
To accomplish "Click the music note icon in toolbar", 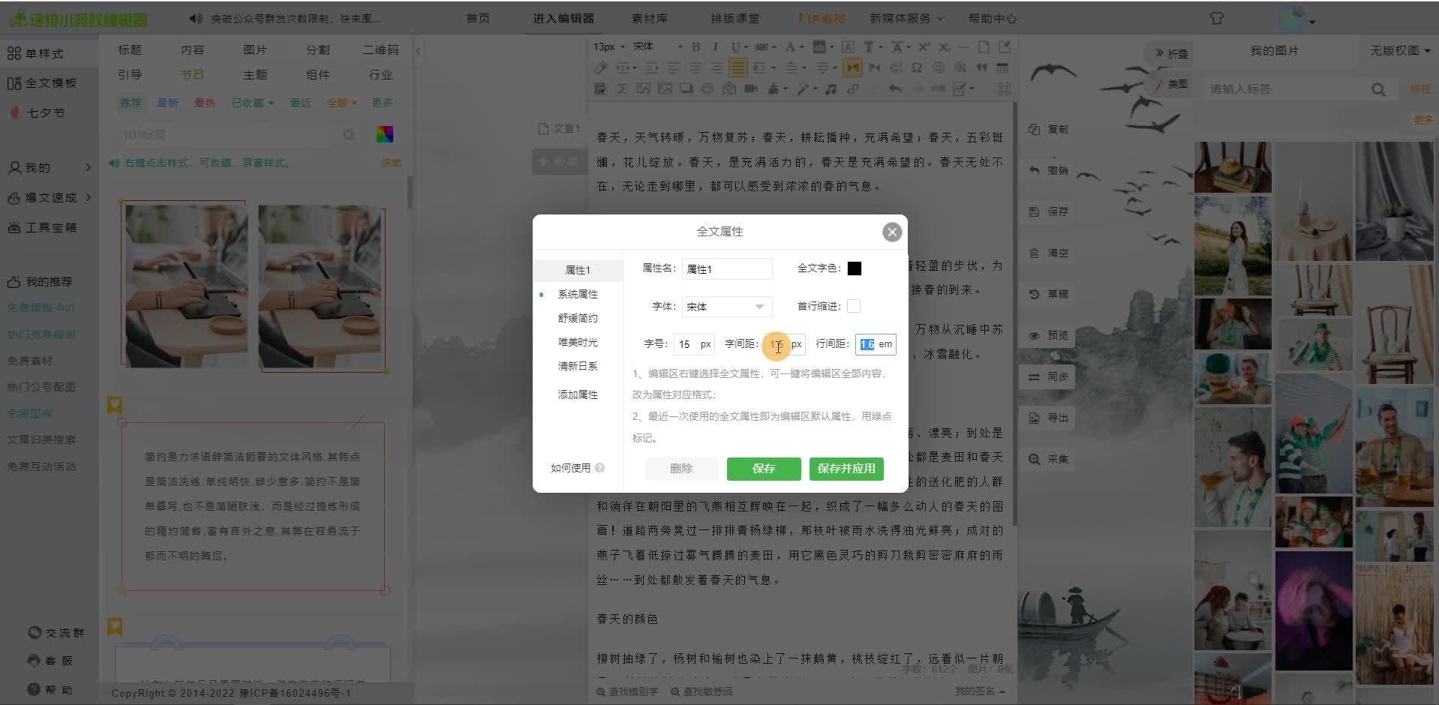I will 831,89.
